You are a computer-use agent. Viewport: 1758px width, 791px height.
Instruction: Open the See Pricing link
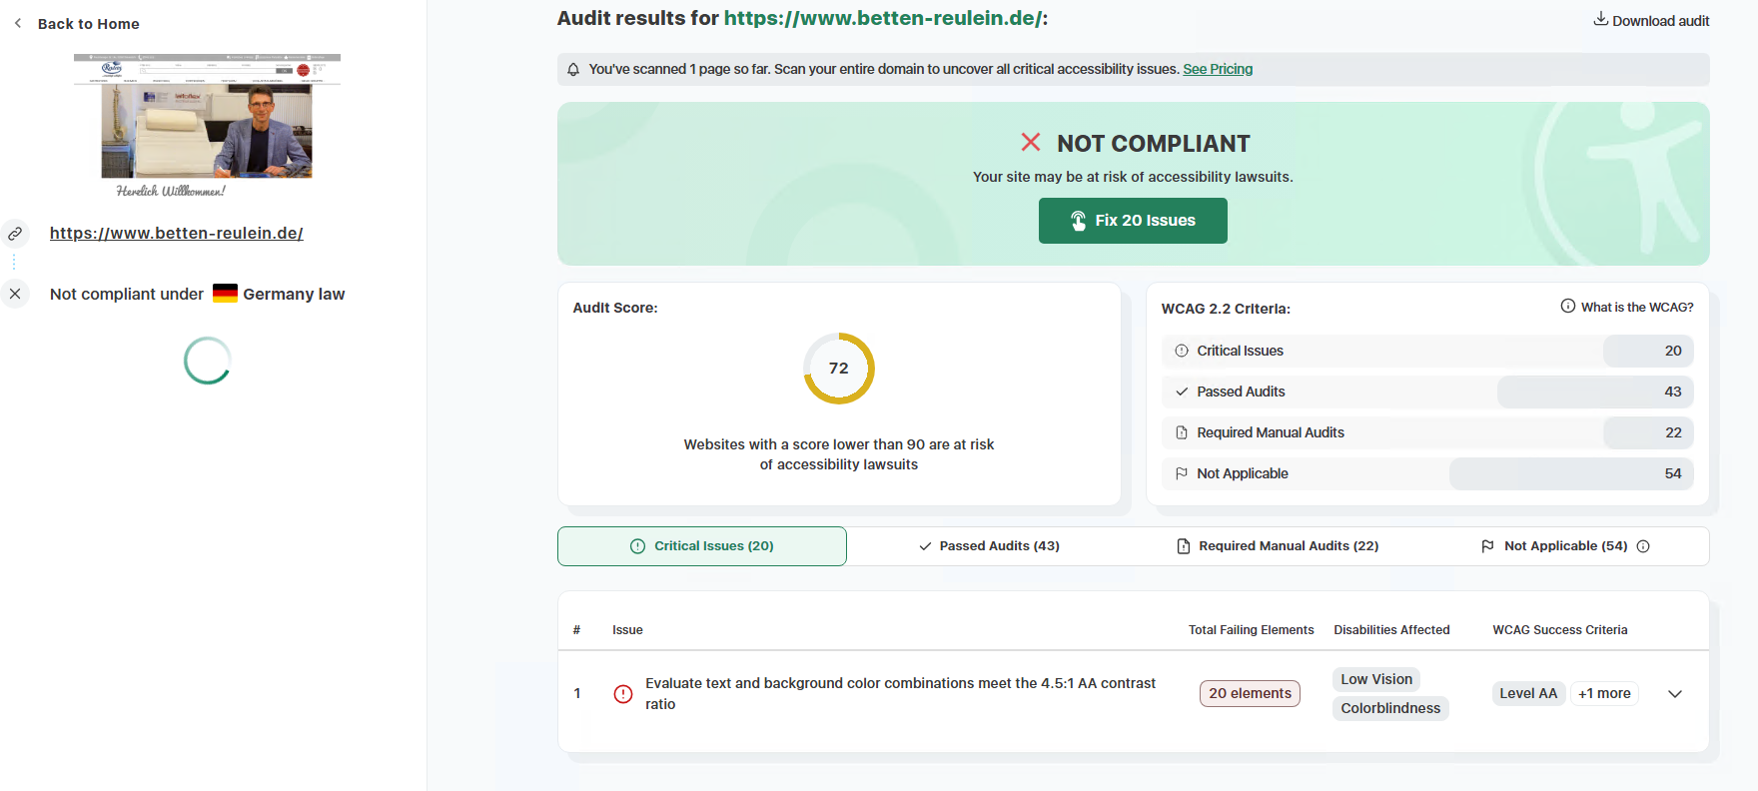(x=1218, y=69)
